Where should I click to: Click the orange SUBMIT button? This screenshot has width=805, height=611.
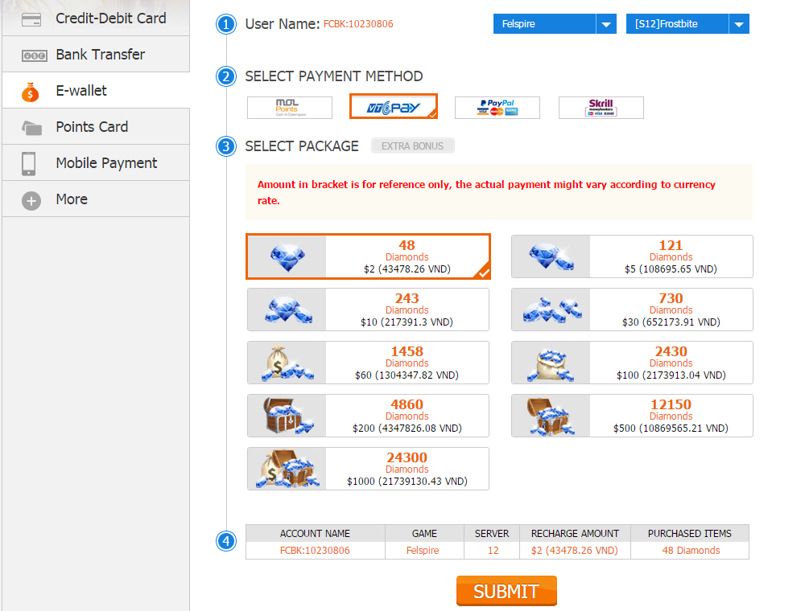pyautogui.click(x=506, y=591)
